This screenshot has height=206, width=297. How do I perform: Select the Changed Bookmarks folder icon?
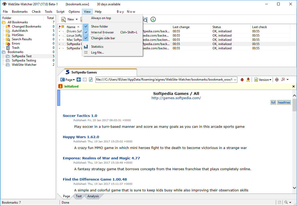(x=8, y=26)
